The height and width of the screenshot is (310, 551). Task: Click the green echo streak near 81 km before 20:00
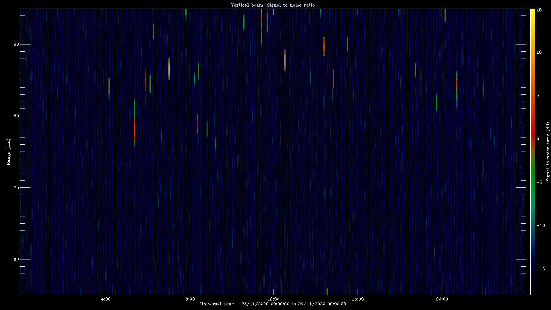tap(437, 102)
